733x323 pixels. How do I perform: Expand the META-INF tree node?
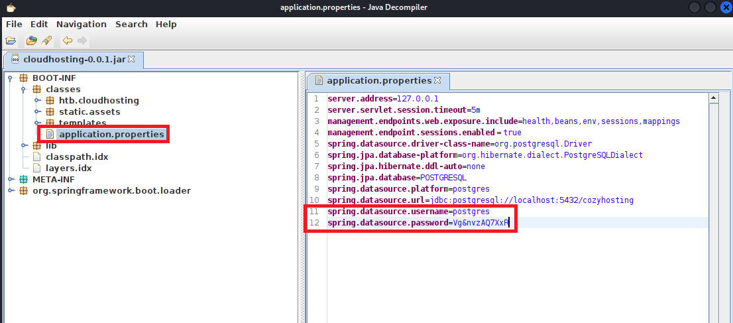pos(11,180)
